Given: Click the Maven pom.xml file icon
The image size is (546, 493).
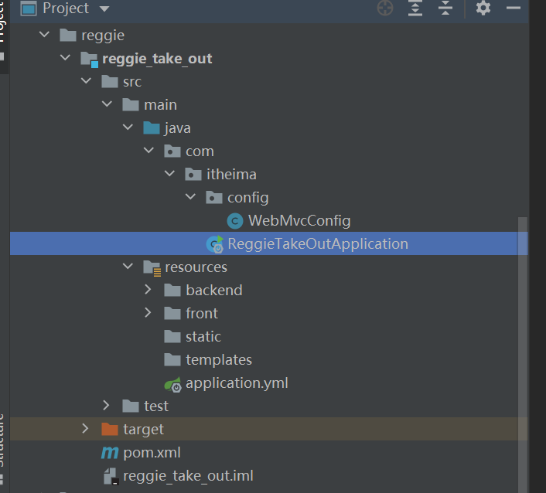Looking at the screenshot, I should click(110, 452).
